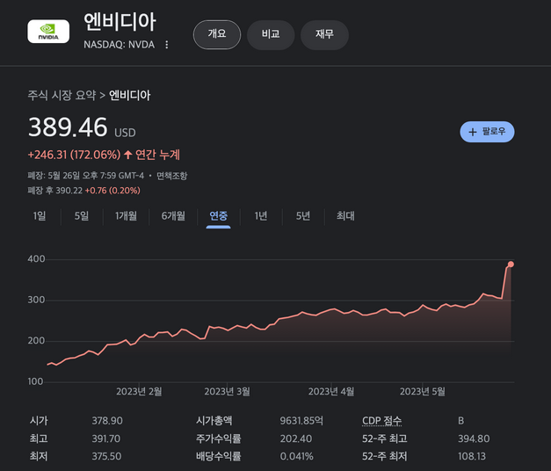Click the 엔비디아 company title
Viewport: 551px width, 471px height.
point(120,22)
